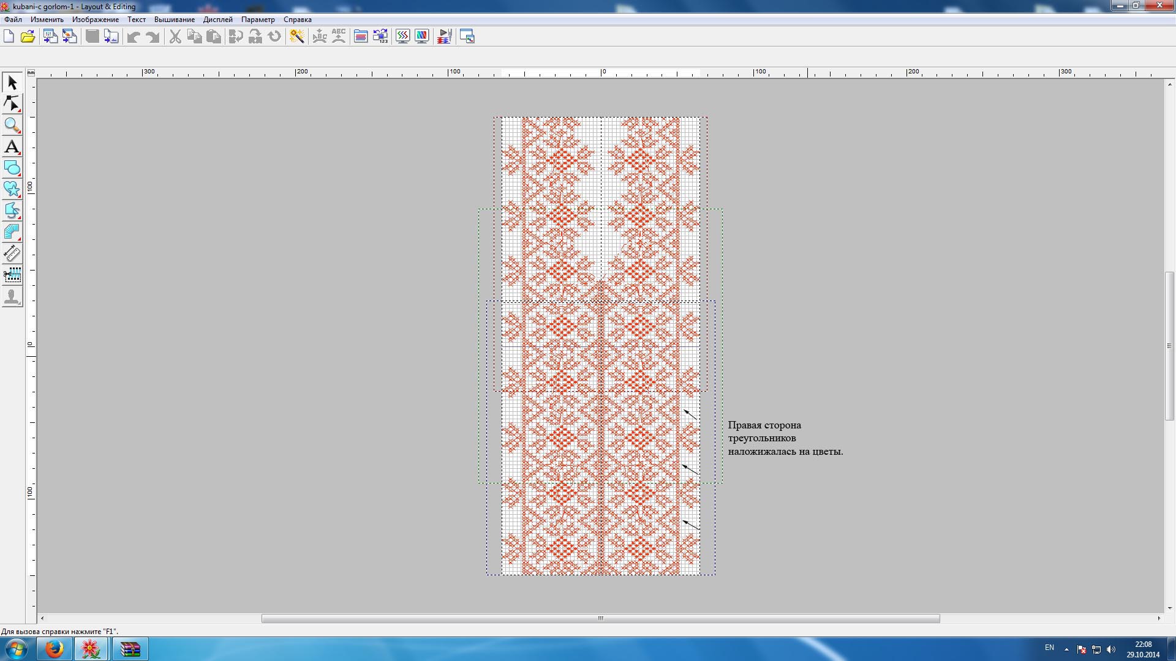Open Firefox from the taskbar
The height and width of the screenshot is (661, 1176).
click(55, 648)
